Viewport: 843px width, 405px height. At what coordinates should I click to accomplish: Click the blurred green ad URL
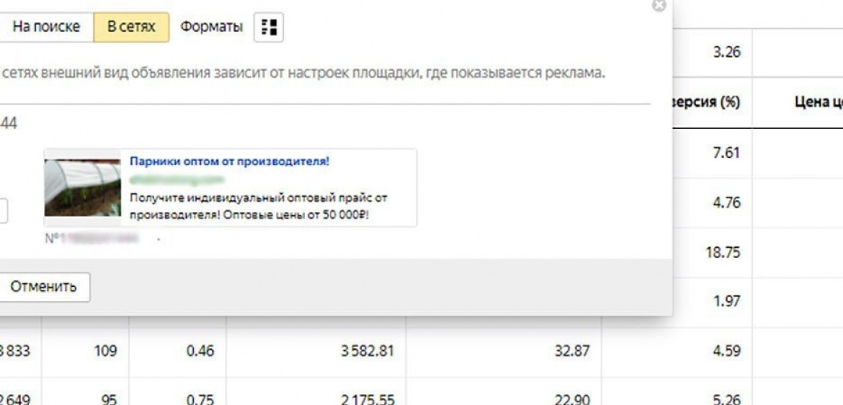177,179
